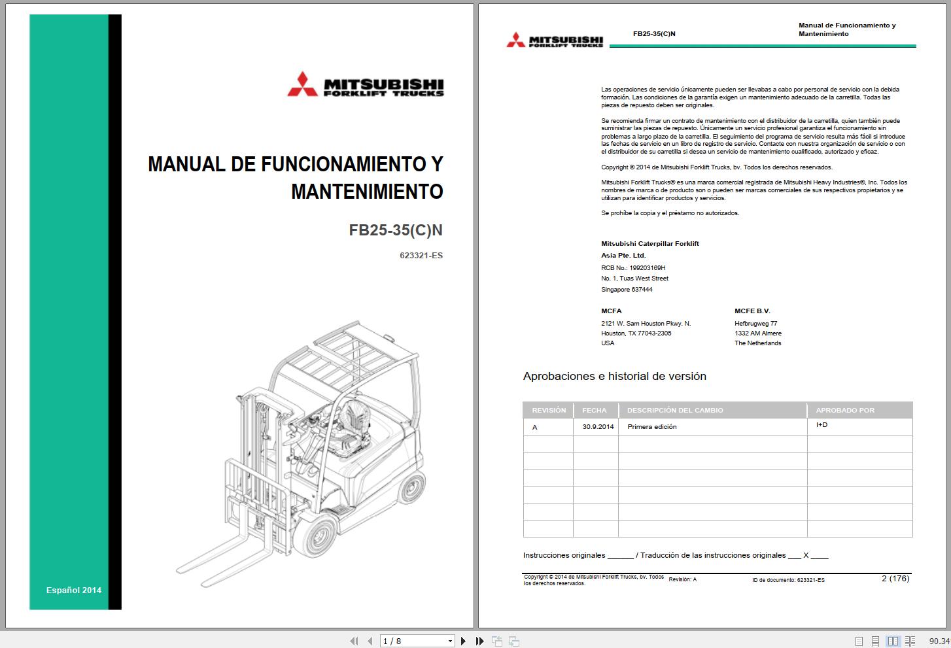Viewport: 951px width, 648px height.
Task: Click 'MANUAL DE FUNCIONAMIENTO Y' title line
Action: click(296, 164)
